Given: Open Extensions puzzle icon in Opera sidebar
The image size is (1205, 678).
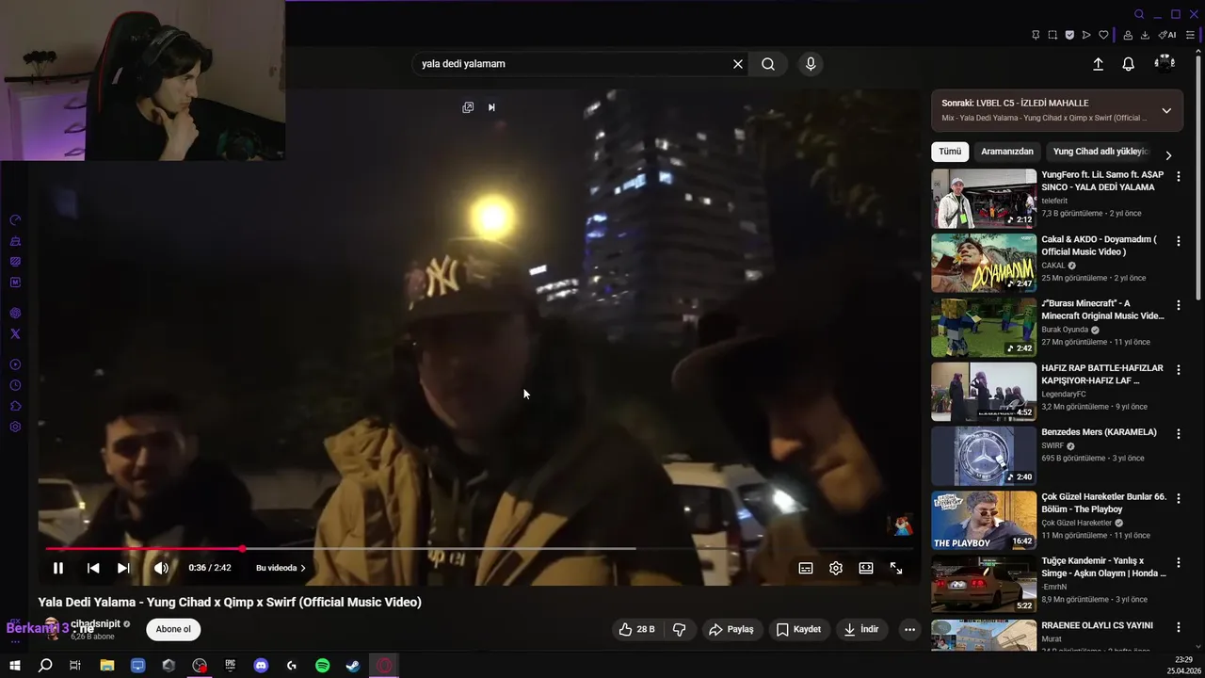Looking at the screenshot, I should 15,406.
